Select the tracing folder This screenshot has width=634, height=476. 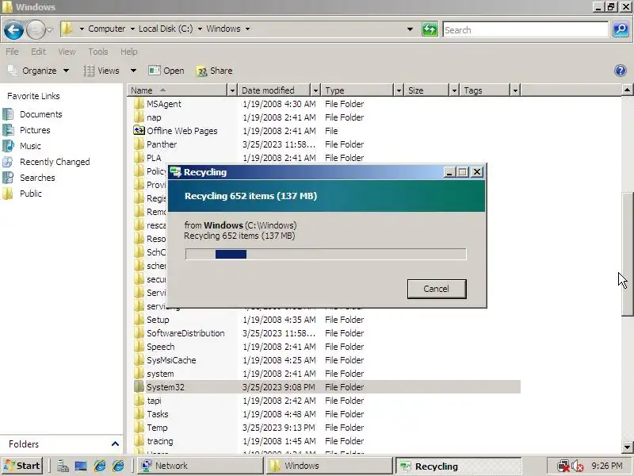[x=160, y=441]
